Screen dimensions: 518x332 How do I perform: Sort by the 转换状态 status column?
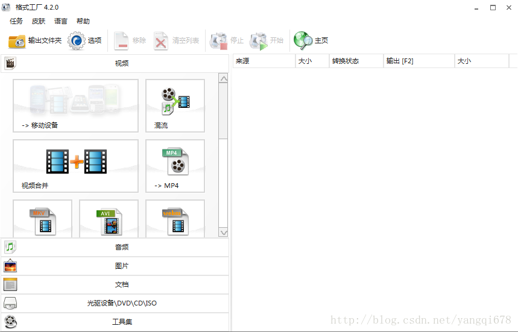356,61
